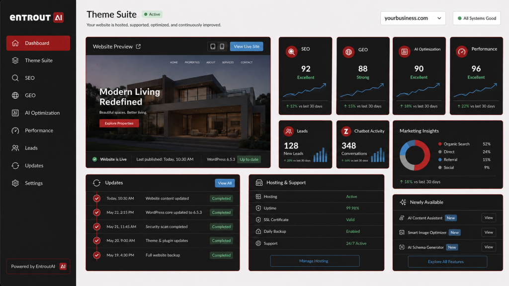The height and width of the screenshot is (286, 509).
Task: Switch preview to mobile device icon
Action: 222,46
